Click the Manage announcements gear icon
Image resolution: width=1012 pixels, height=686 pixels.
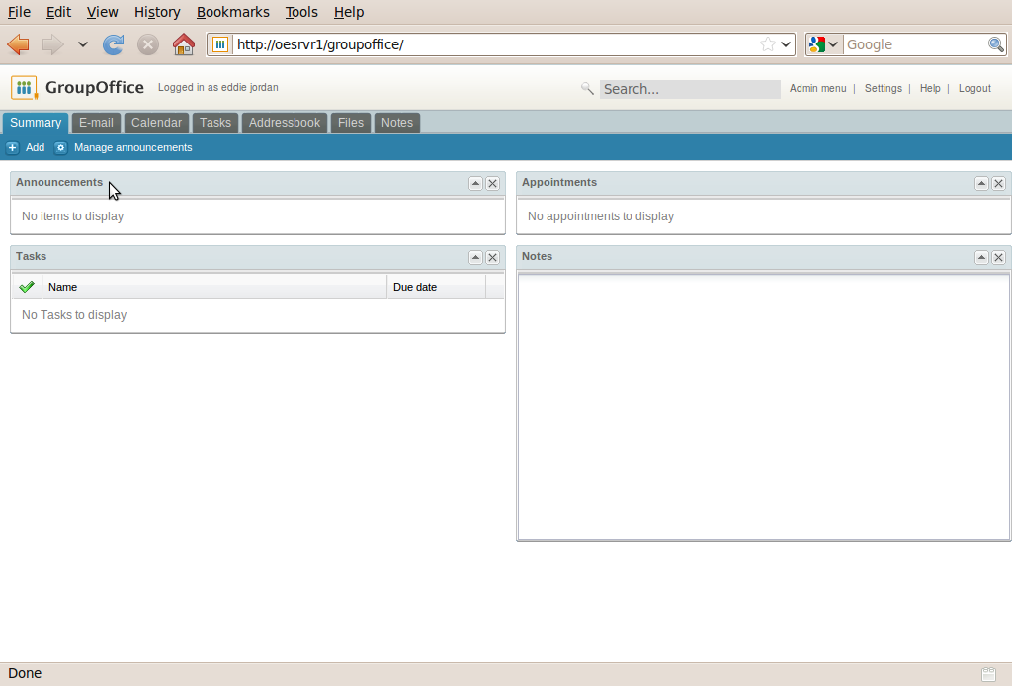point(60,148)
